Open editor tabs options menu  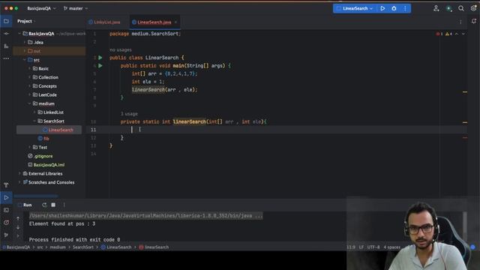click(460, 22)
